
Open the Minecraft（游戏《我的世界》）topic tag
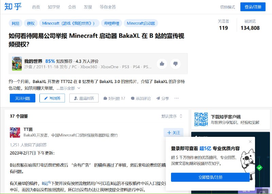tap(69, 23)
